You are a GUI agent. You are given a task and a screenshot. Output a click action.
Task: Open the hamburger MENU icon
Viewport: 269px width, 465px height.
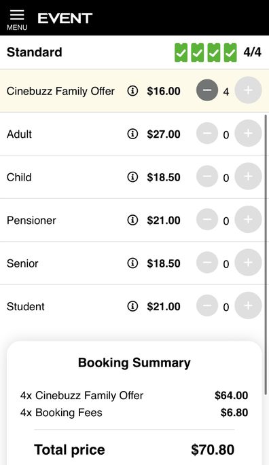tap(17, 20)
